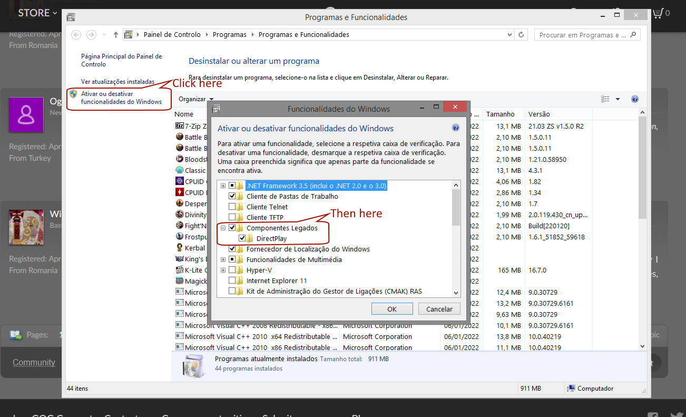Toggle the DirectPlay checkbox
Image resolution: width=686 pixels, height=417 pixels.
[x=242, y=238]
